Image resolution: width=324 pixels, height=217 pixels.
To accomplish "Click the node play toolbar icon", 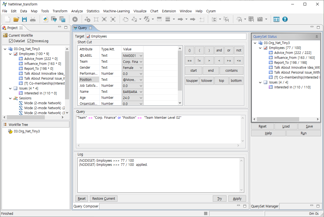I will [x=87, y=19].
